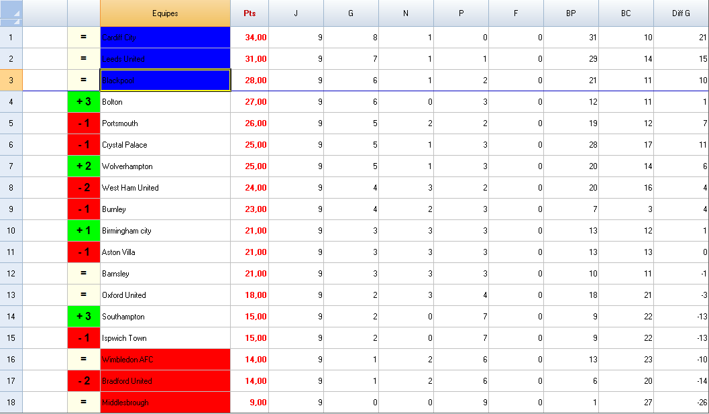Click the Diff G column header
The width and height of the screenshot is (709, 414).
pos(681,13)
